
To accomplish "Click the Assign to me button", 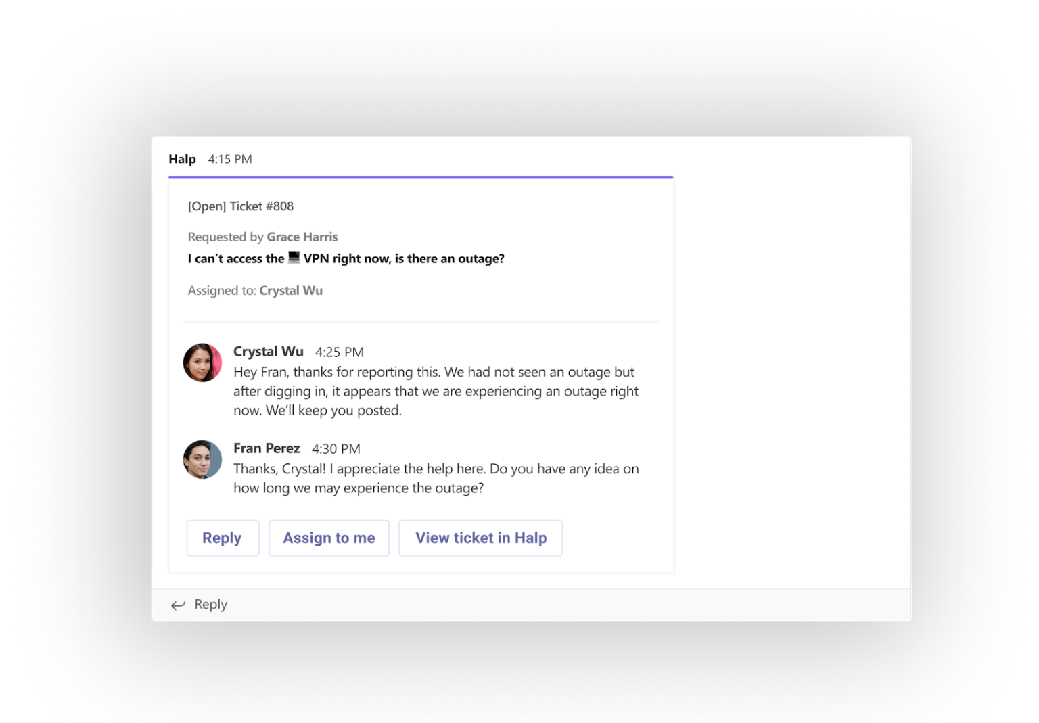I will click(x=329, y=538).
